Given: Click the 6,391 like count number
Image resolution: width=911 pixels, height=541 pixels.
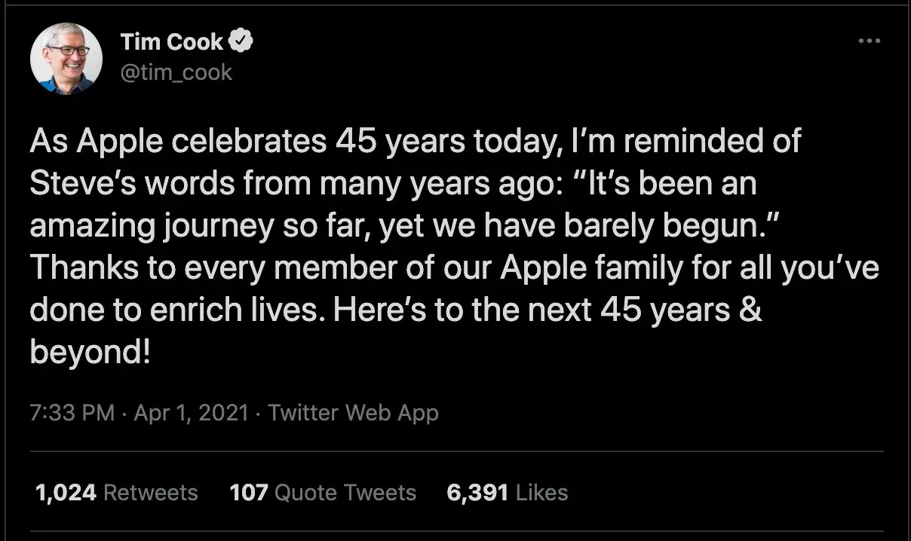Looking at the screenshot, I should coord(477,493).
